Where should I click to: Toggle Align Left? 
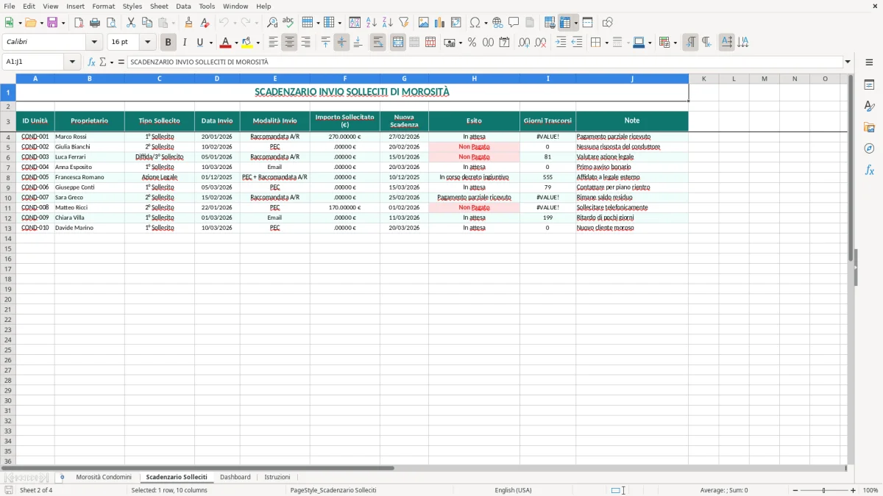[x=273, y=43]
